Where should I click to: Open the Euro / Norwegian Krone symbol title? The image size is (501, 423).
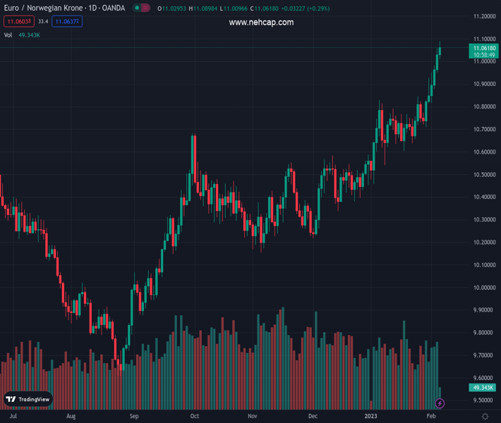click(x=64, y=8)
